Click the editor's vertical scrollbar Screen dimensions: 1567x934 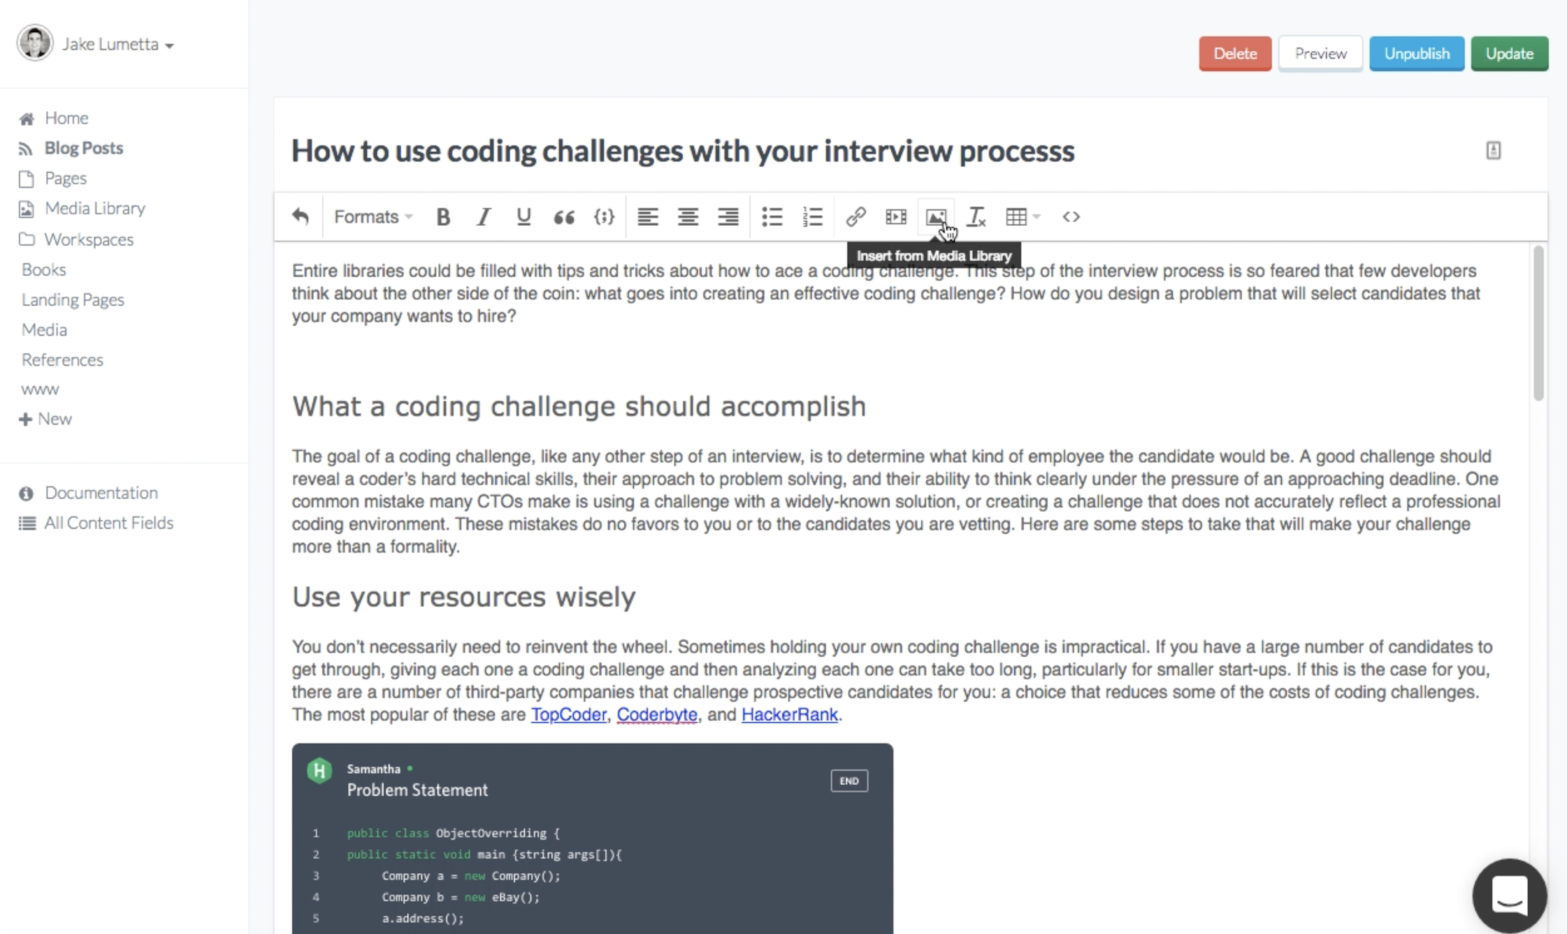1538,323
